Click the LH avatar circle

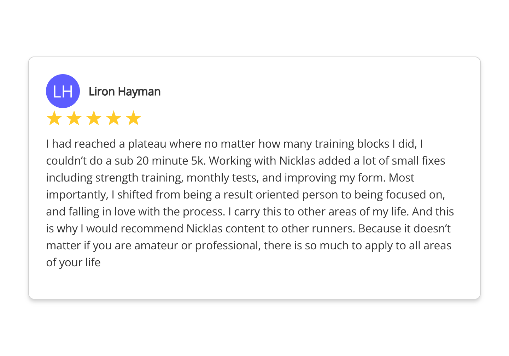point(63,91)
